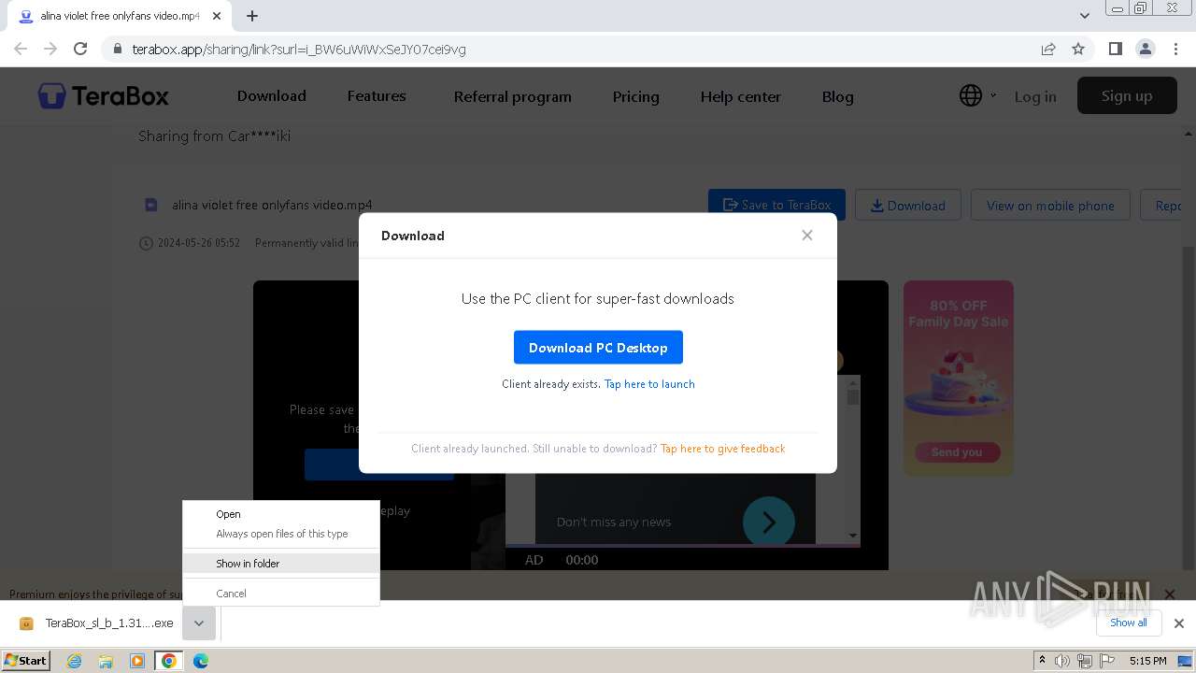Screen dimensions: 1196x673
Task: Open the Blog nav link
Action: 837,96
